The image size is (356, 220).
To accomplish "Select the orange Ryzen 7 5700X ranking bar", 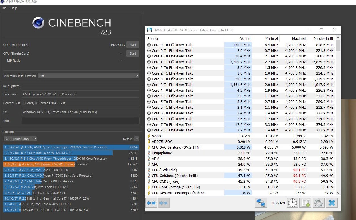I will click(x=39, y=164).
